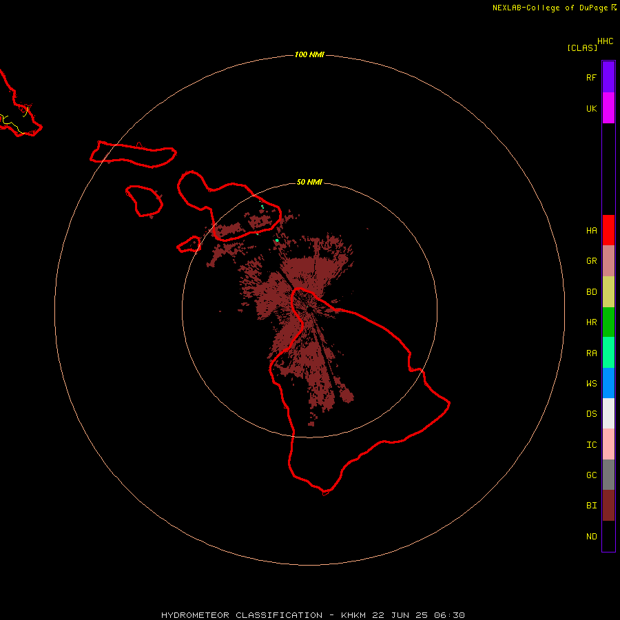The image size is (620, 620).
Task: Click the RA mint-green legend swatch
Action: (x=608, y=353)
